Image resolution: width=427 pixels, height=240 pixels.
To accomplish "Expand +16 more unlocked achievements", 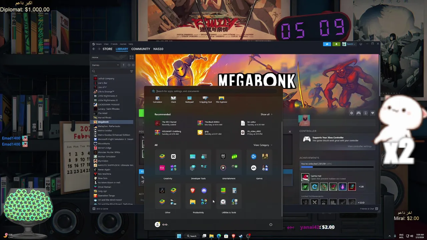I will (x=361, y=187).
